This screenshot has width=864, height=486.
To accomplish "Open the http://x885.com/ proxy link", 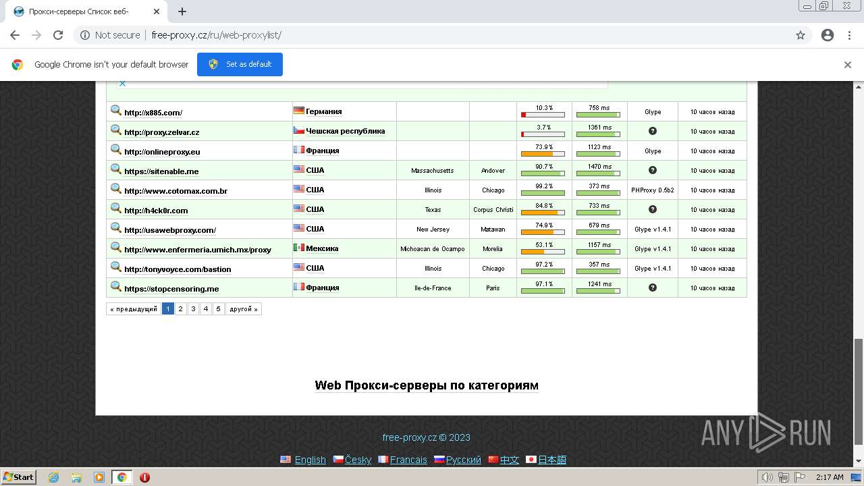I will pyautogui.click(x=153, y=113).
